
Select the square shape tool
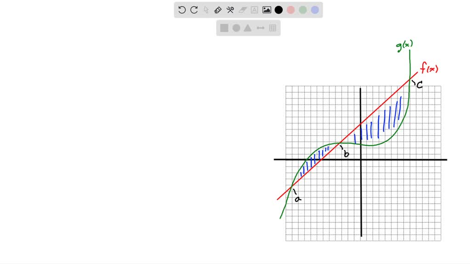[x=224, y=28]
